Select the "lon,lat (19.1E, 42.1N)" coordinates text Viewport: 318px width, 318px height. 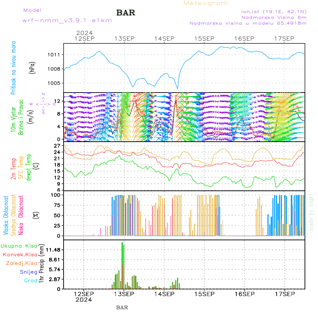[274, 12]
